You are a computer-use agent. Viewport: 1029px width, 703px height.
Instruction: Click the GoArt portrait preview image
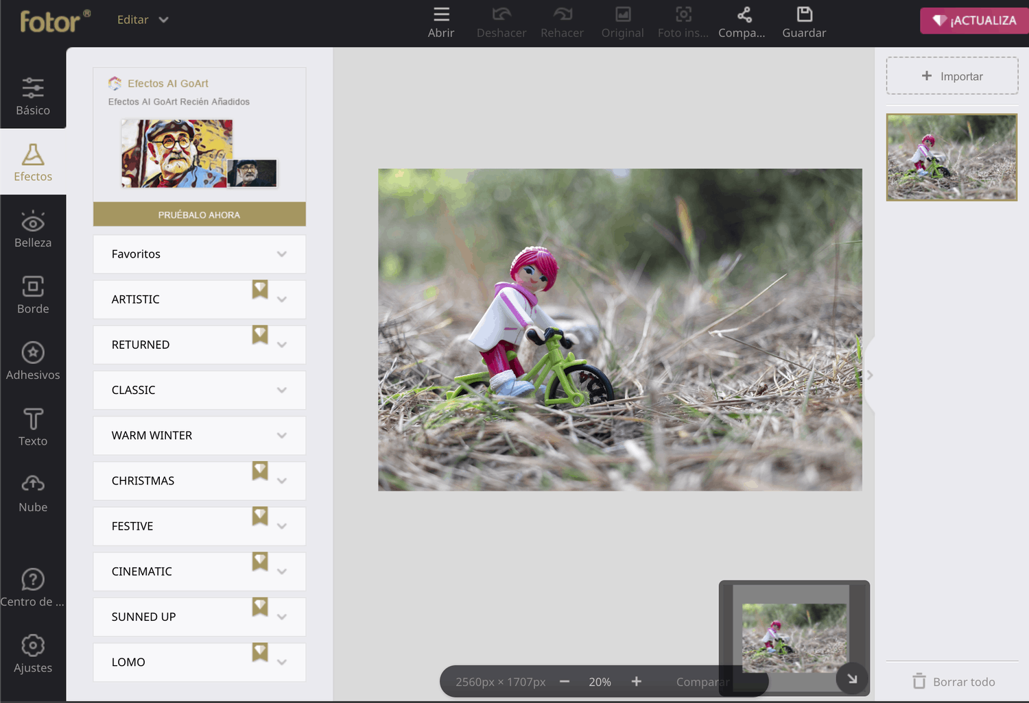click(x=178, y=153)
